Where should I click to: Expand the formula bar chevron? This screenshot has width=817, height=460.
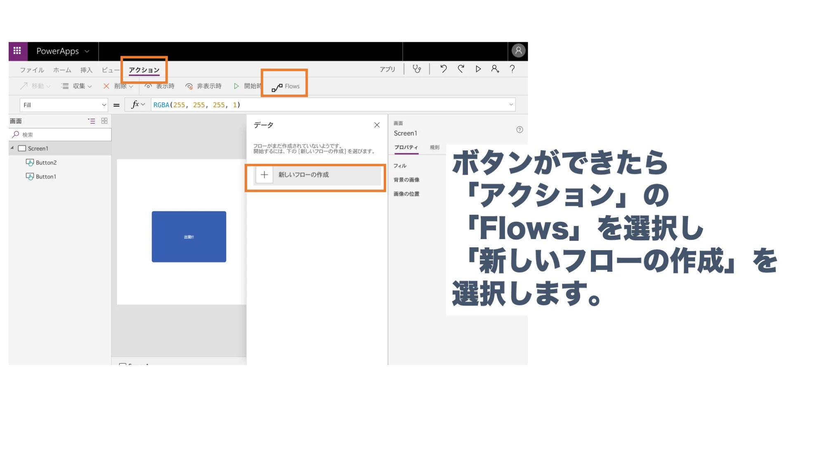[511, 105]
